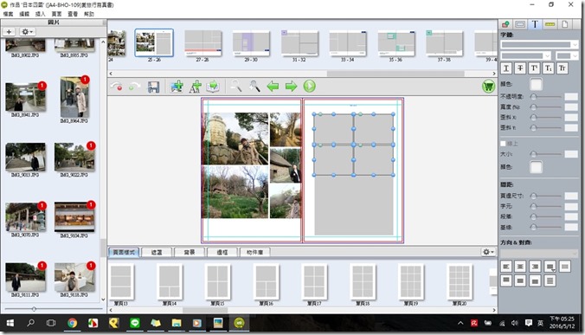This screenshot has height=335, width=585.
Task: Open the 編輯 menu
Action: (24, 14)
